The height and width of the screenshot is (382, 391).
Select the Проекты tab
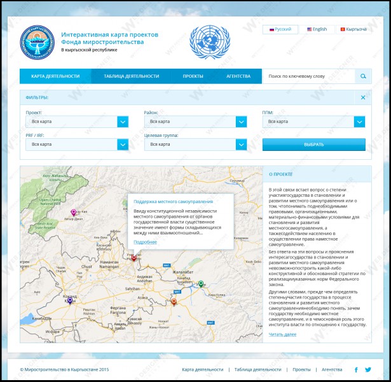[193, 76]
